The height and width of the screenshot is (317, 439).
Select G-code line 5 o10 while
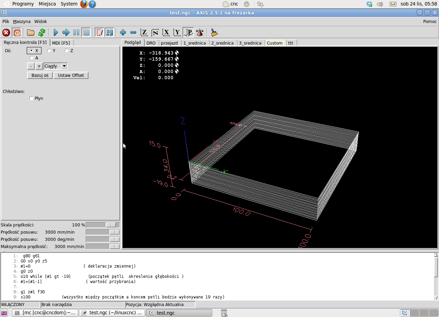(102, 276)
